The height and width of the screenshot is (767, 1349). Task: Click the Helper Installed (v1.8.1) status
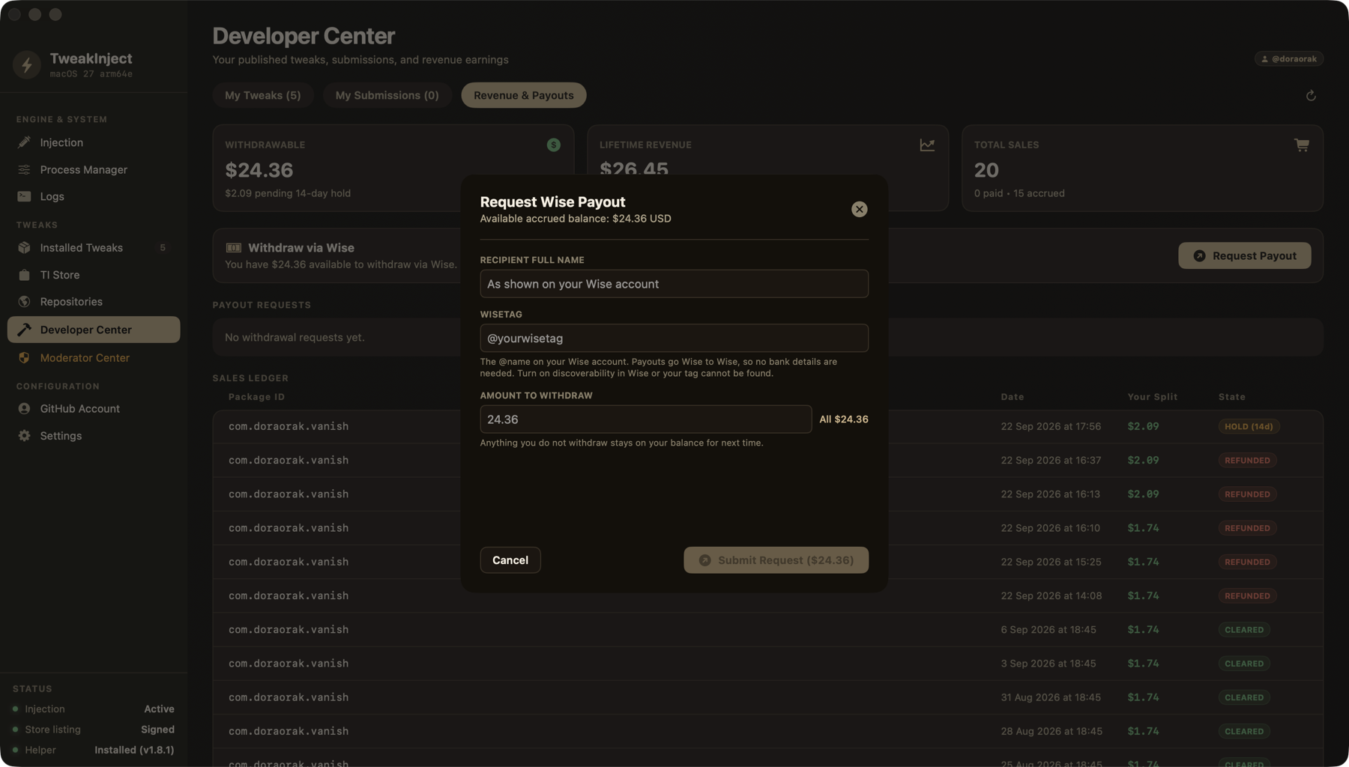click(x=94, y=750)
